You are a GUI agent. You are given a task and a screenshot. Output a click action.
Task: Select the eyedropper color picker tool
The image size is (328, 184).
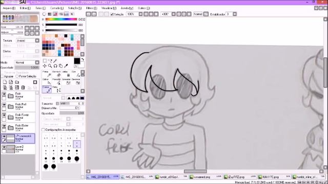[66, 66]
